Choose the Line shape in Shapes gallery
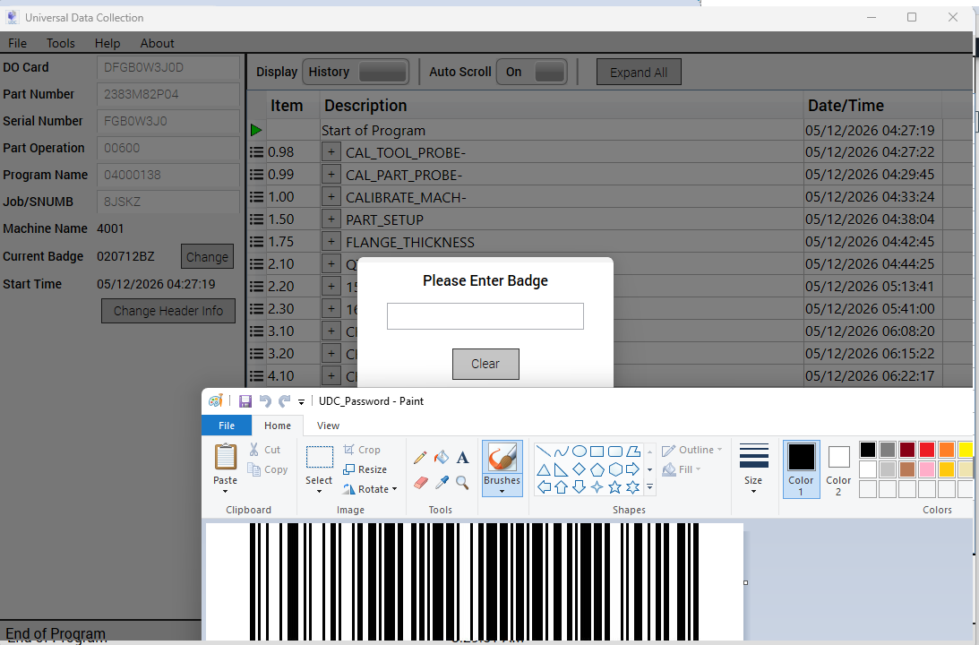979x645 pixels. tap(544, 451)
